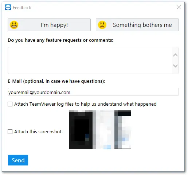
Task: Close the Feedback dialog window
Action: tap(179, 7)
